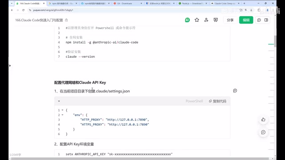
Task: Open a new browser tab with plus
Action: tap(244, 3)
